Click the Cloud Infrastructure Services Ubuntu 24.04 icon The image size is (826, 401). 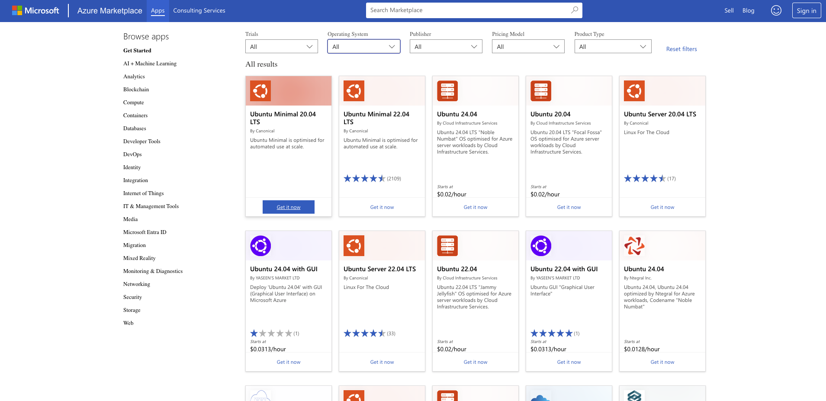coord(447,91)
